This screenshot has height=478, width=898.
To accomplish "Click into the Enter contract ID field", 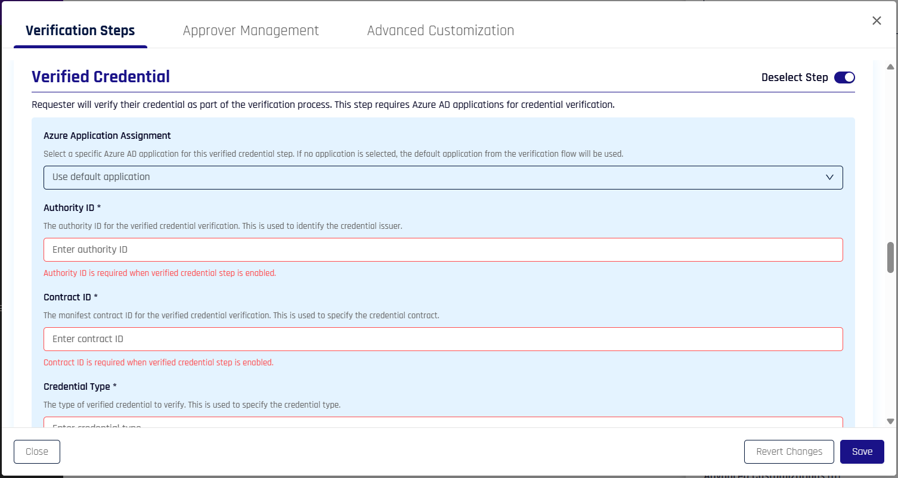I will (443, 339).
